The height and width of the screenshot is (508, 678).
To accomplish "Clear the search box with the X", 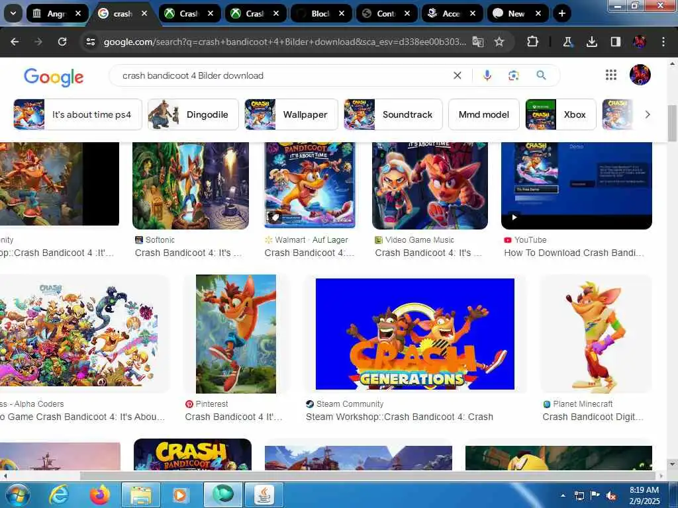I will [457, 75].
